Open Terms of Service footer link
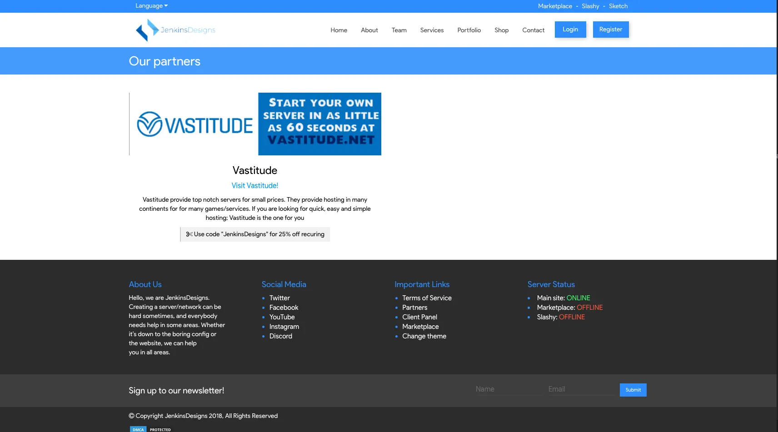Image resolution: width=778 pixels, height=432 pixels. [x=427, y=298]
